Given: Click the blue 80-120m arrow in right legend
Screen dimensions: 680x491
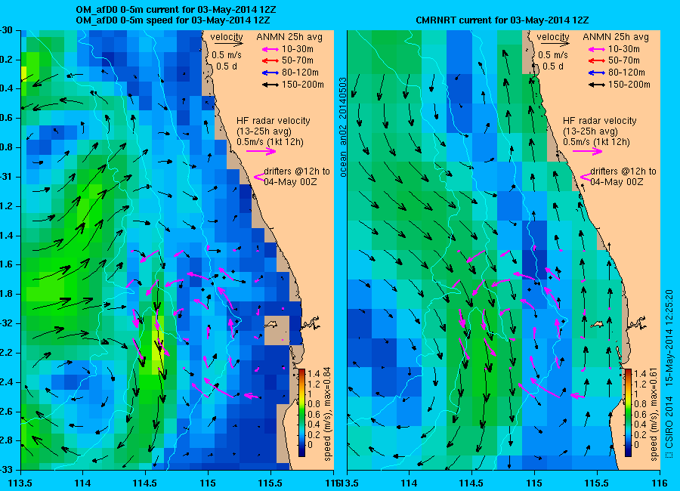Looking at the screenshot, I should tap(597, 73).
